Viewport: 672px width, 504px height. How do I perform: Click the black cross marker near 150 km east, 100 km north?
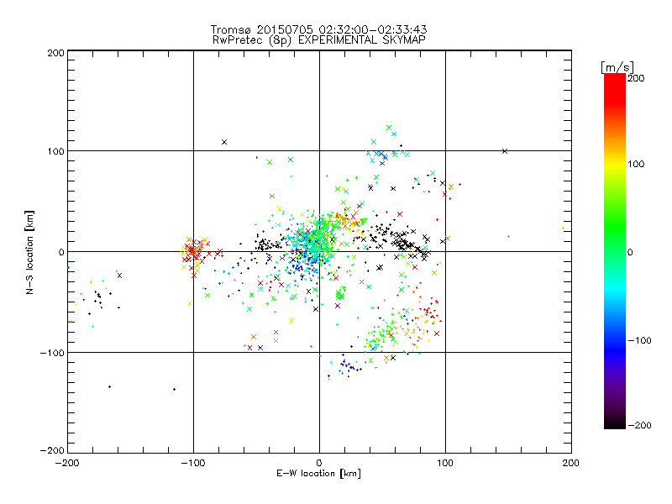click(x=505, y=151)
